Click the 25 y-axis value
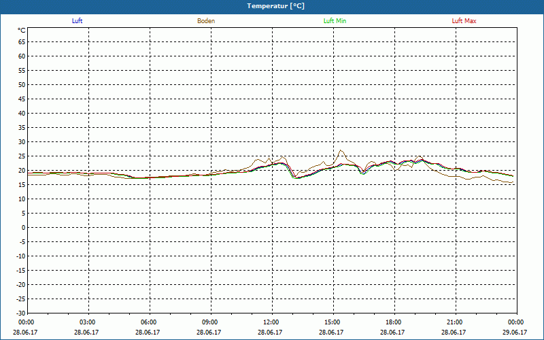Image resolution: width=544 pixels, height=340 pixels. click(22, 156)
